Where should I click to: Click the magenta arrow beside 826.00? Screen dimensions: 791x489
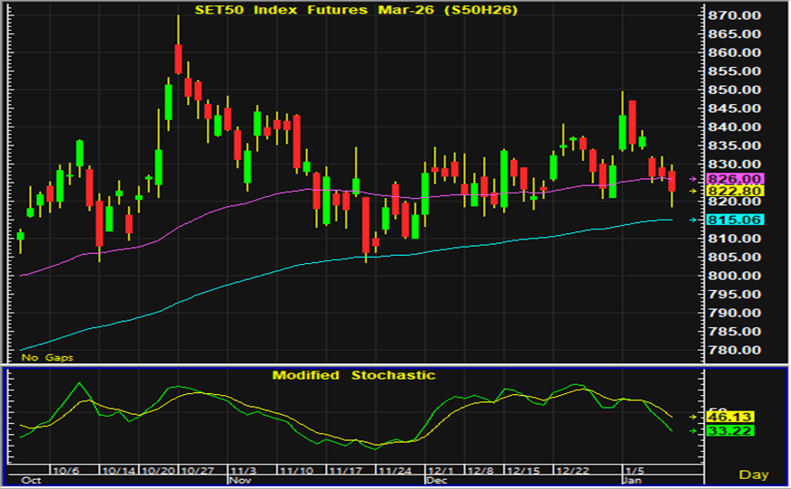click(x=694, y=179)
